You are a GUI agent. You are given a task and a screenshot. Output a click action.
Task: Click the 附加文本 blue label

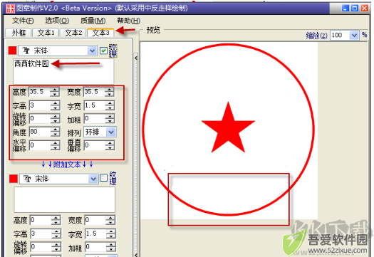click(x=67, y=164)
